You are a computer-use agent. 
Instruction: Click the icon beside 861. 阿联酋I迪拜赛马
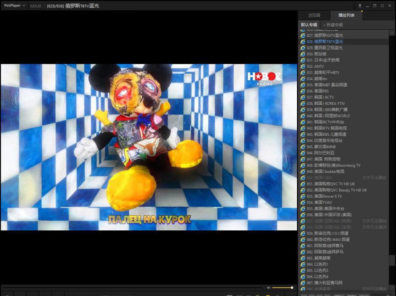(303, 245)
